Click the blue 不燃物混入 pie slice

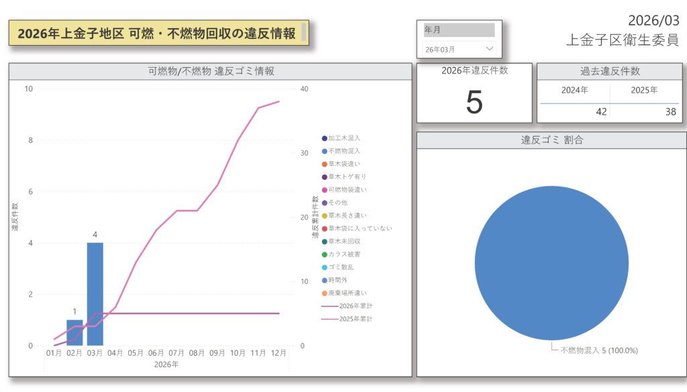click(x=551, y=262)
